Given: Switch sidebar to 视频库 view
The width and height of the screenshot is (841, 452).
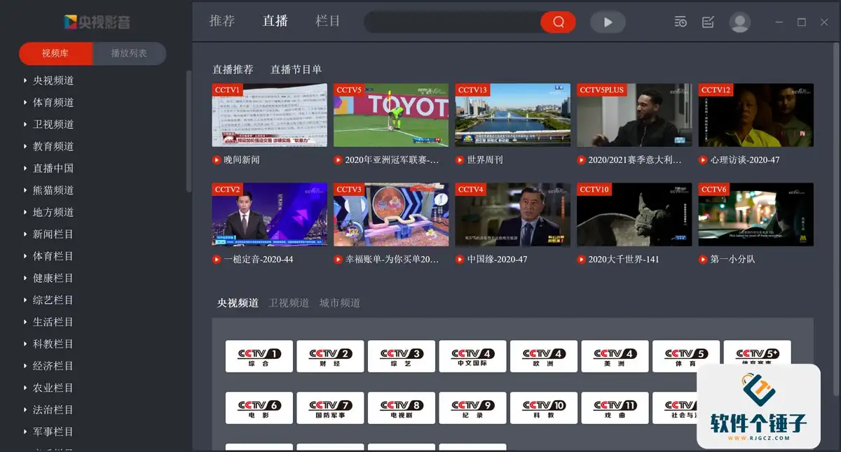Looking at the screenshot, I should [56, 53].
